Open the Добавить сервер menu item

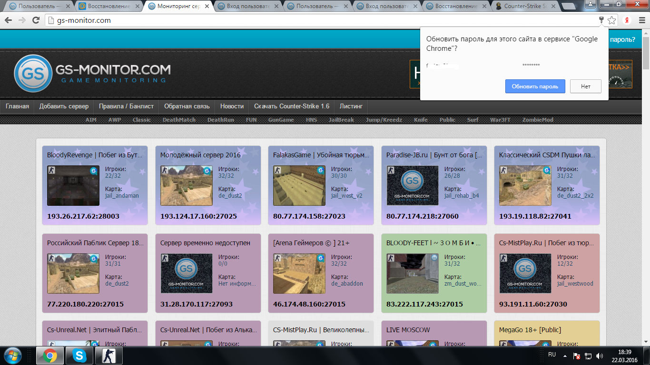click(x=64, y=106)
